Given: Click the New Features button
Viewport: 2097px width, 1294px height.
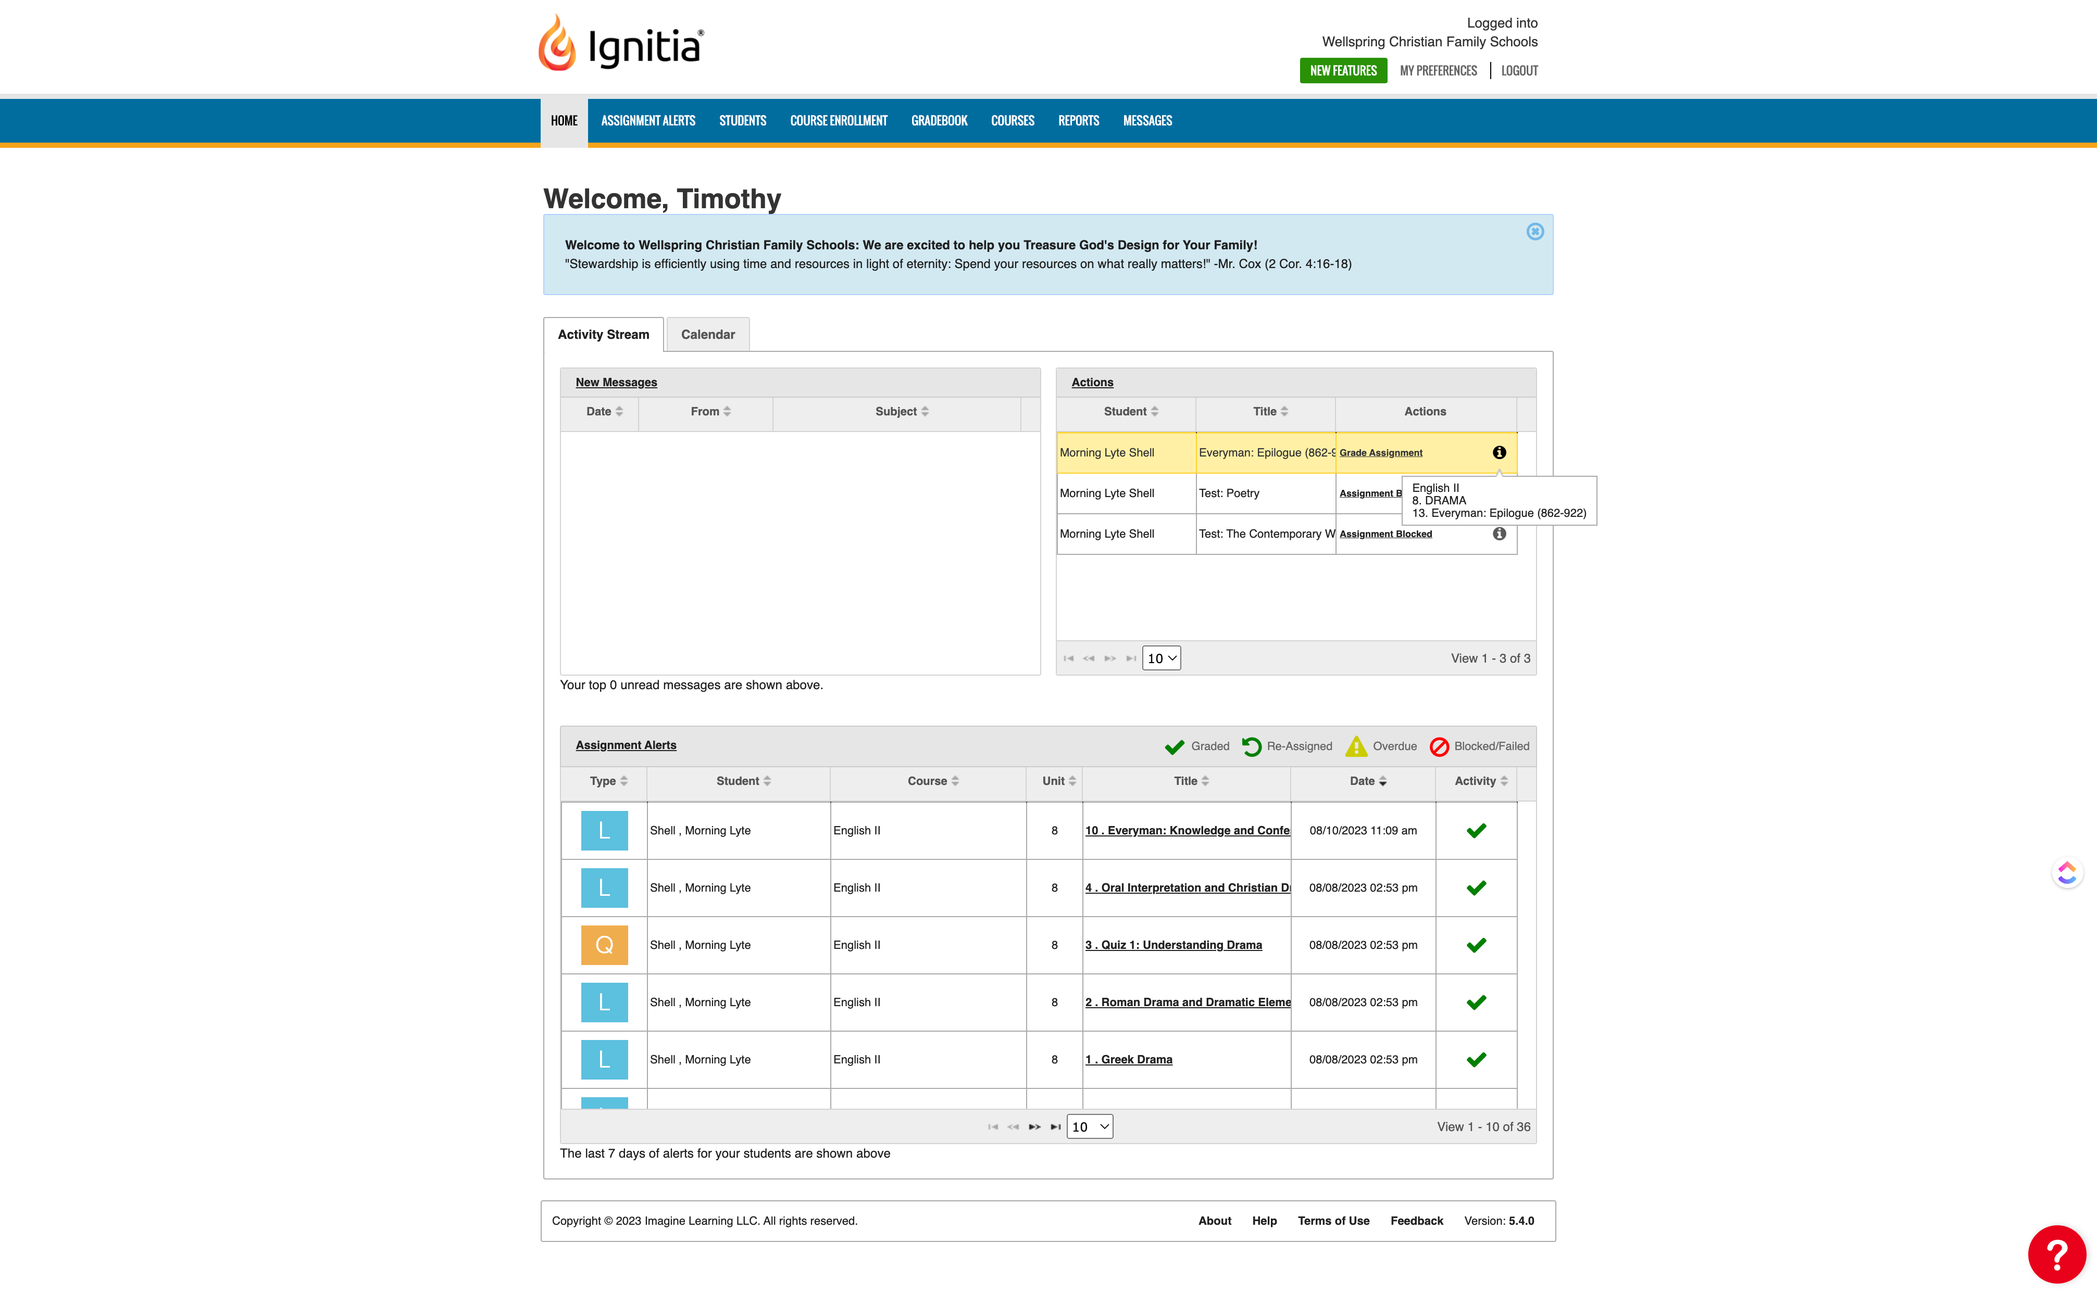Looking at the screenshot, I should pos(1343,70).
